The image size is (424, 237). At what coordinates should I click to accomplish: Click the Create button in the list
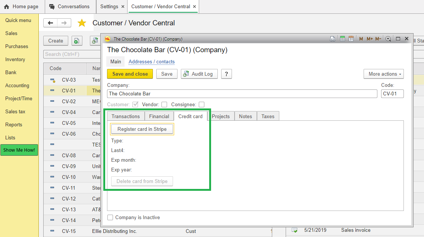point(56,41)
